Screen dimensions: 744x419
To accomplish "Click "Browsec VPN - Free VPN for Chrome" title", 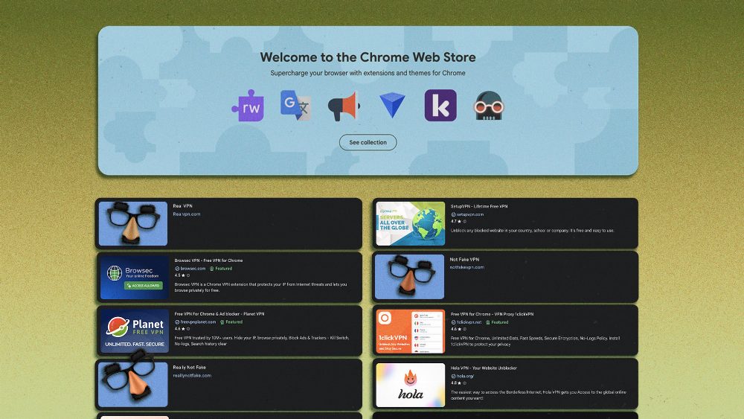I will click(x=209, y=260).
